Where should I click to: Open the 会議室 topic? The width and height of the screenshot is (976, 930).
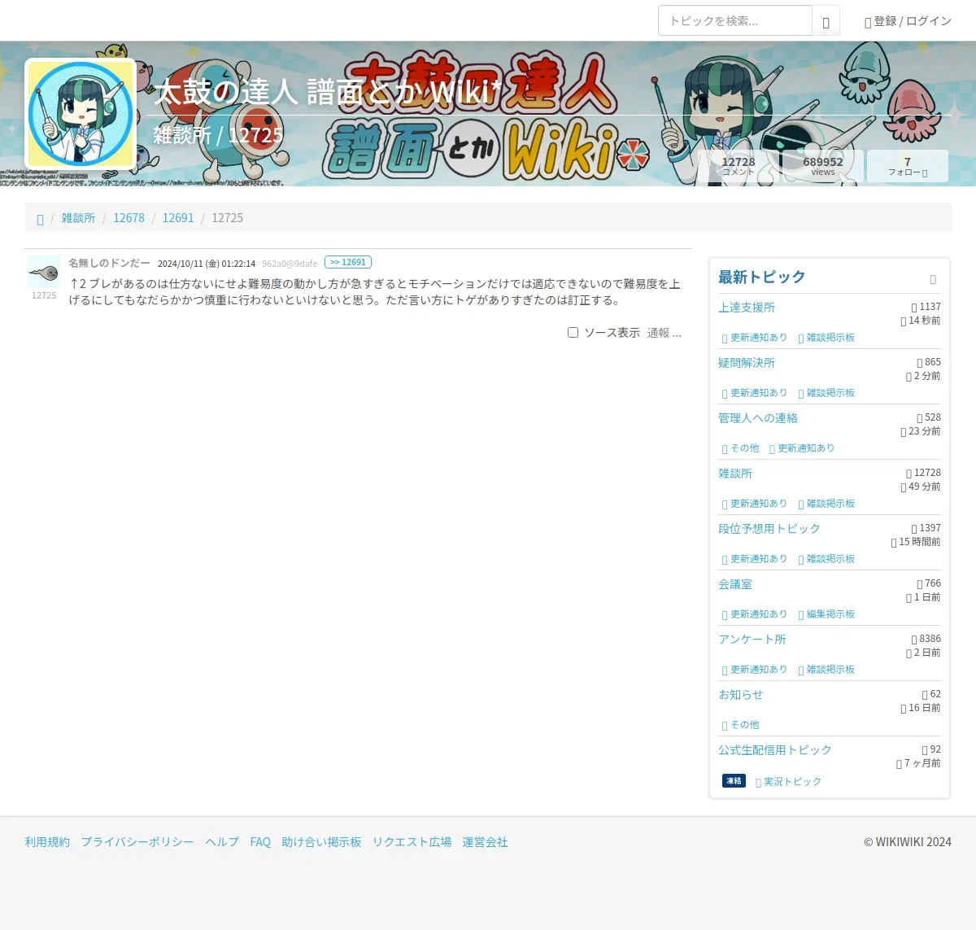coord(735,584)
